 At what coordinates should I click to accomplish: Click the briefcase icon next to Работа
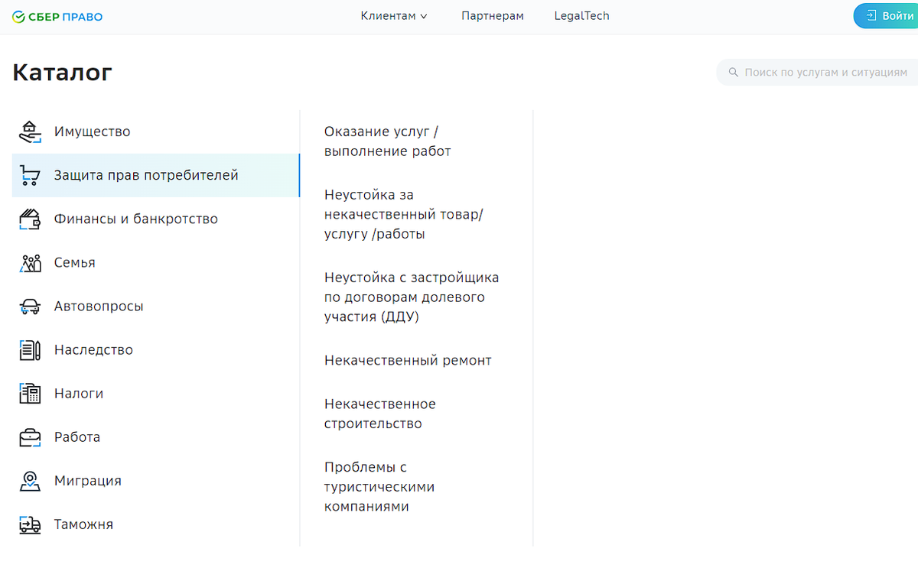tap(30, 437)
